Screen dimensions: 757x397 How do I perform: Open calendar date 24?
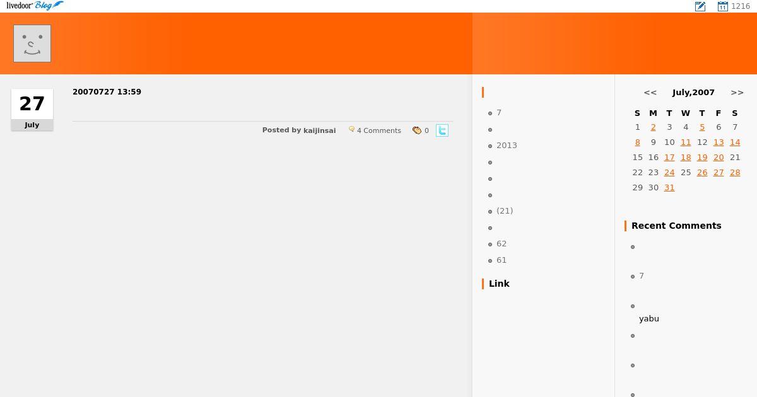[669, 173]
